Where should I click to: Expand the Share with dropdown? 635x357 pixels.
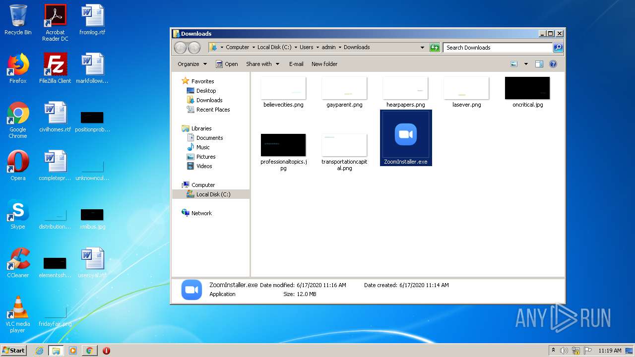(x=263, y=64)
